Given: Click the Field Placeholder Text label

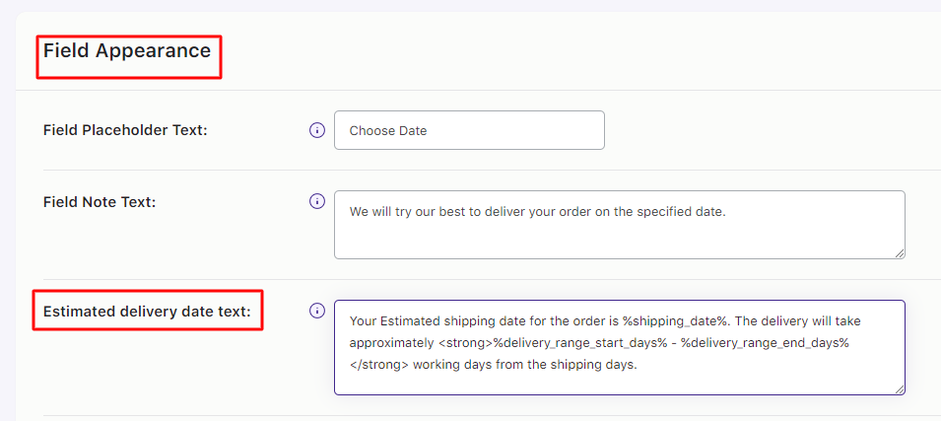Looking at the screenshot, I should pos(125,130).
